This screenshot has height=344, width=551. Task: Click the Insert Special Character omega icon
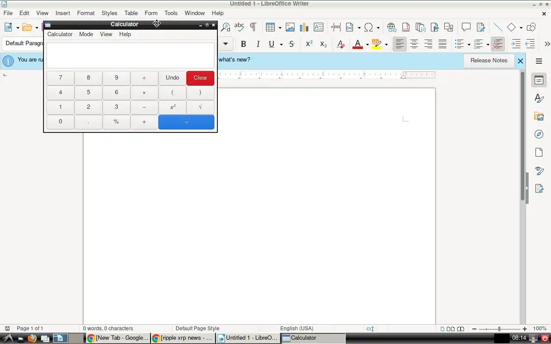pyautogui.click(x=368, y=28)
